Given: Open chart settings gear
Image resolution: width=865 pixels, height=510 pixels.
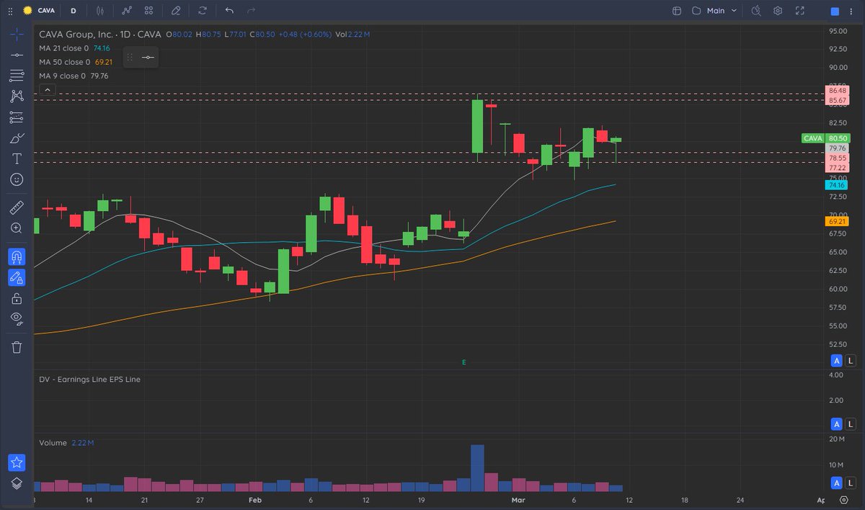Looking at the screenshot, I should point(778,11).
